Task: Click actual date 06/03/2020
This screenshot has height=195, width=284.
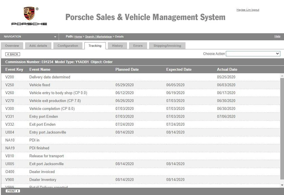Action: 226,85
